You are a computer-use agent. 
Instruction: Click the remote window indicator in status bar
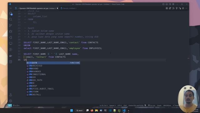(x=10, y=105)
